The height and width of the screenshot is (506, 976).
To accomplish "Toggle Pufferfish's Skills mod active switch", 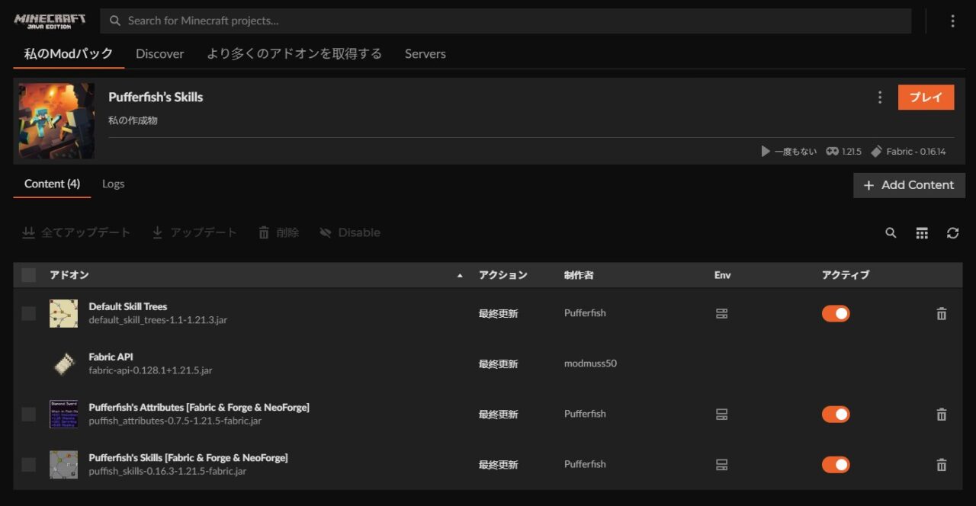I will [x=836, y=465].
